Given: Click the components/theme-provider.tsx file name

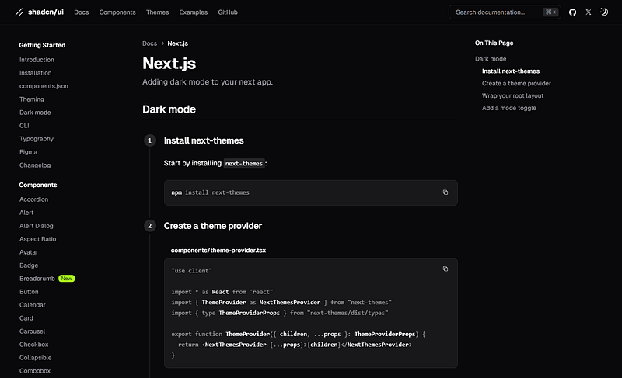Looking at the screenshot, I should (218, 251).
